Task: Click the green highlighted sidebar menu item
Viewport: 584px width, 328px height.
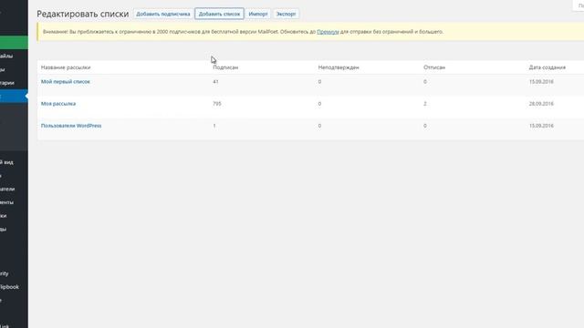Action: (x=14, y=43)
